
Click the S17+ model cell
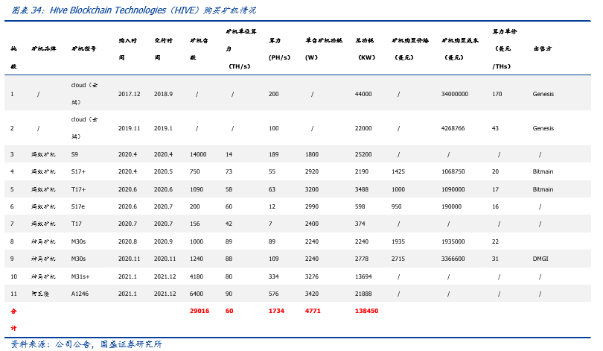pyautogui.click(x=78, y=171)
